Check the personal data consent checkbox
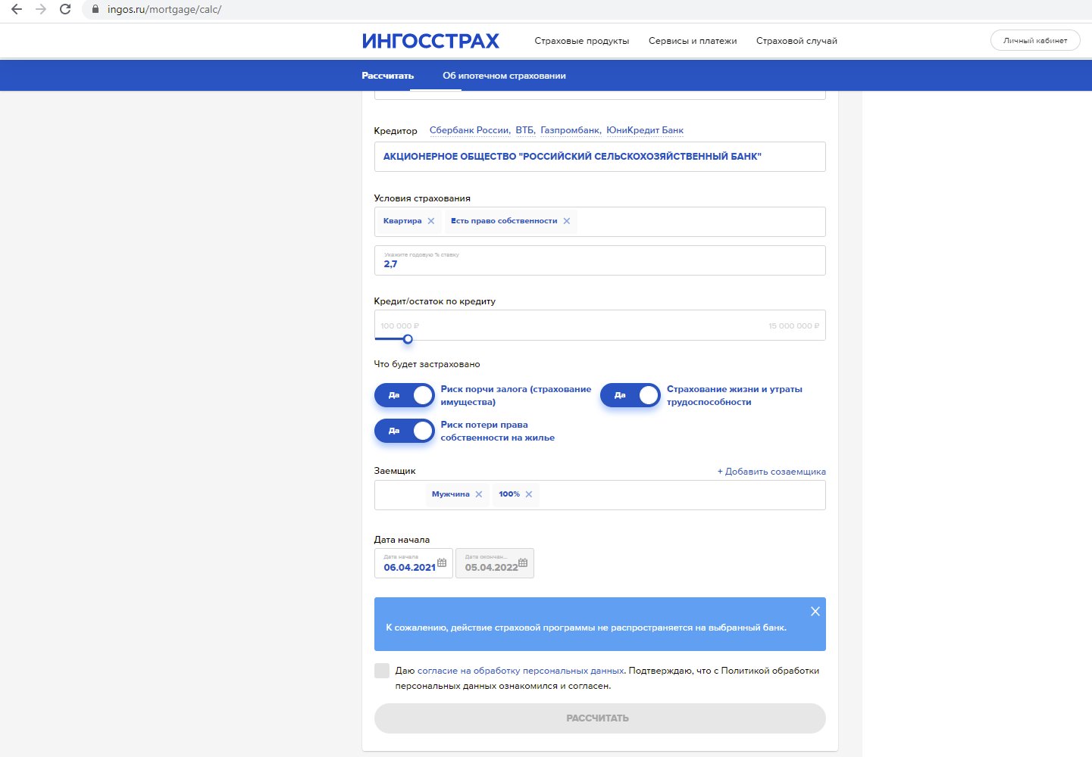This screenshot has height=757, width=1092. [x=382, y=671]
